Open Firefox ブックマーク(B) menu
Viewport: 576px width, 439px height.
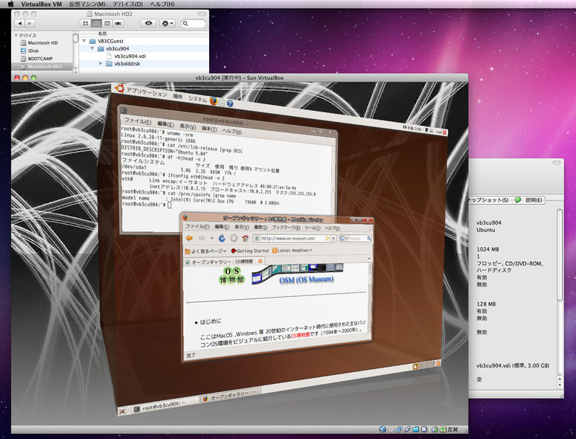(286, 227)
